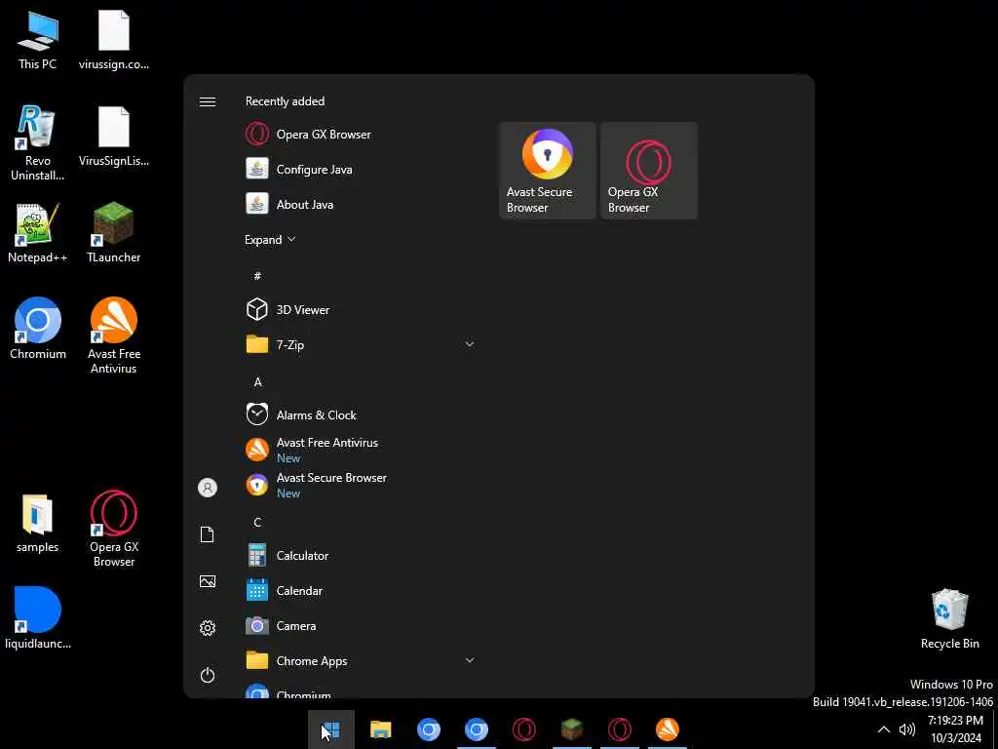Launch Avast Free Antivirus from app list
The height and width of the screenshot is (749, 998).
[x=363, y=450]
